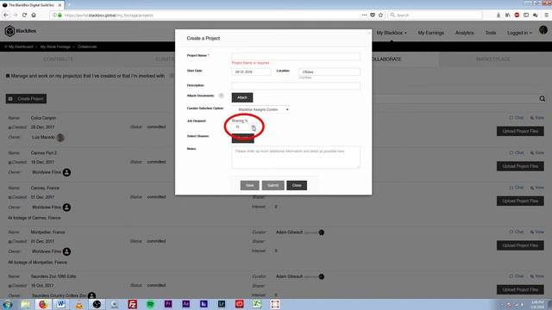Open the Firefox downloads arrow
This screenshot has width=552, height=310.
pos(499,15)
